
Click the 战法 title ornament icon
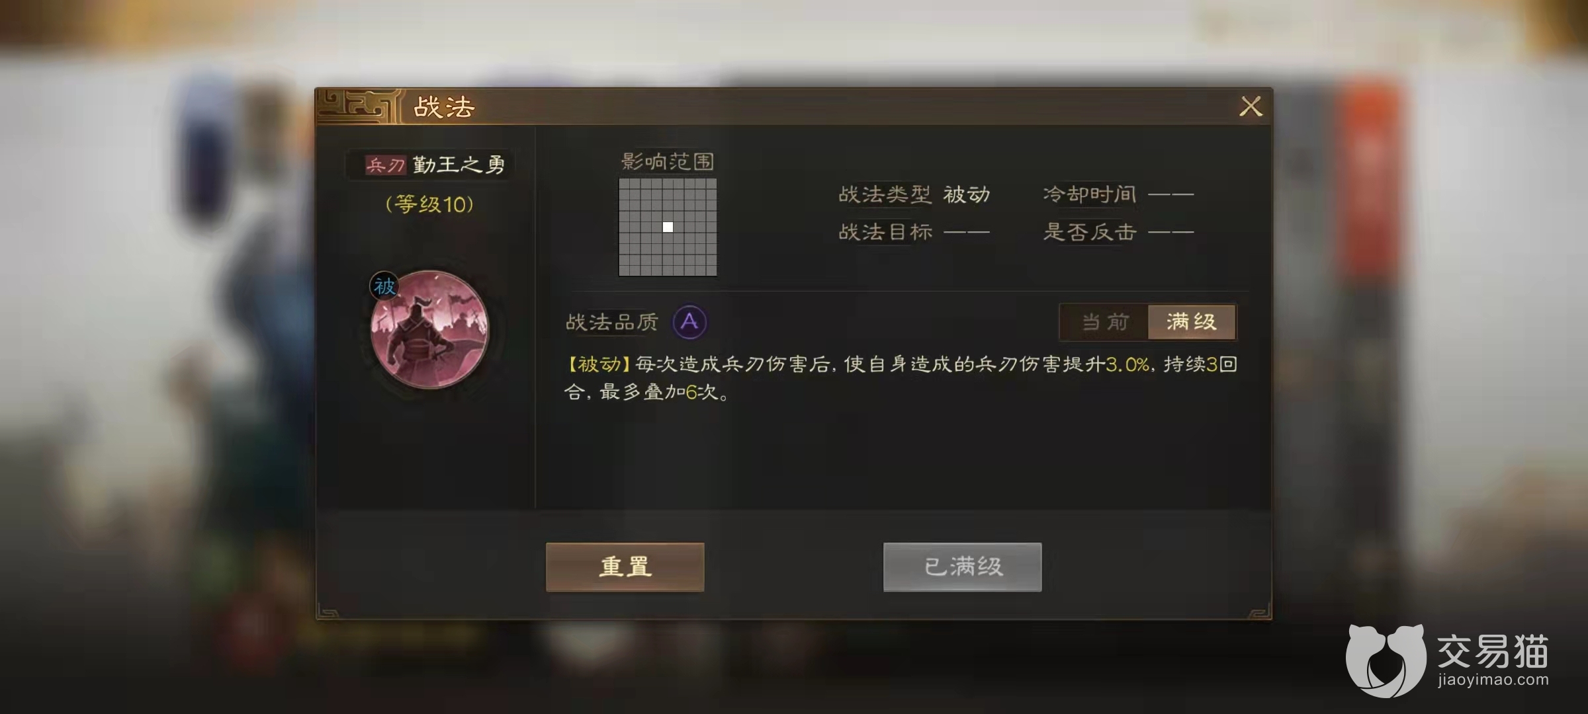(x=357, y=106)
